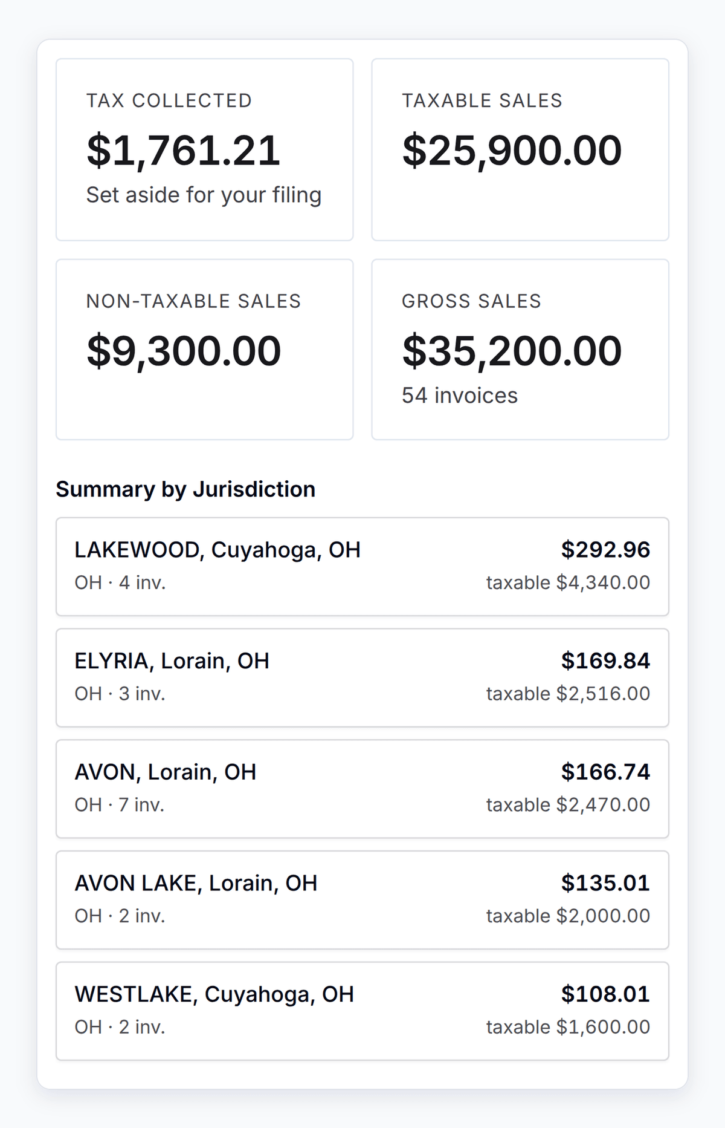Select the Gross Sales card
This screenshot has height=1128, width=725.
(x=520, y=350)
